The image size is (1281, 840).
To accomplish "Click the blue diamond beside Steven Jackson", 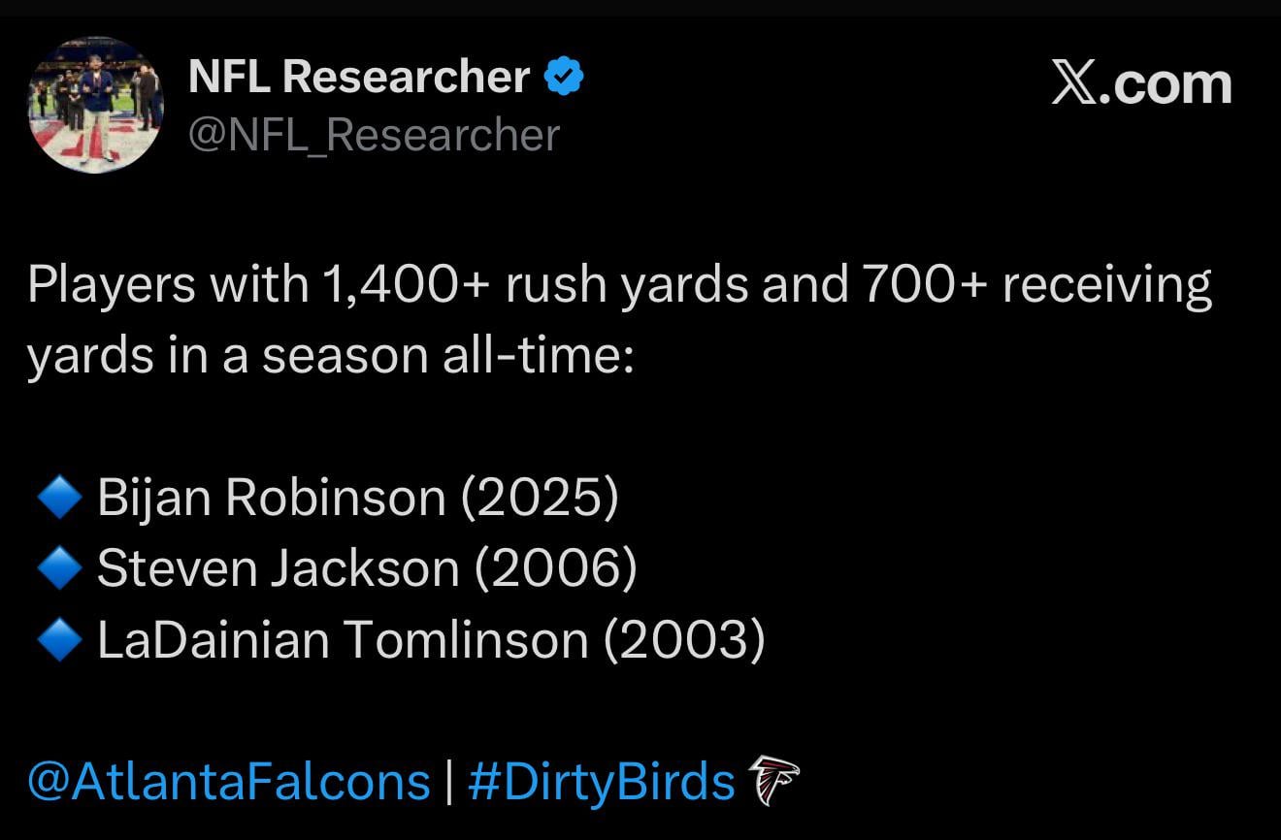I will click(x=58, y=569).
